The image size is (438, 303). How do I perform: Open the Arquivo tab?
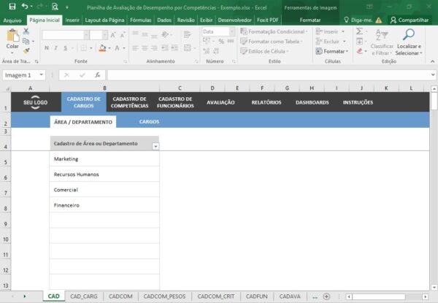click(12, 20)
